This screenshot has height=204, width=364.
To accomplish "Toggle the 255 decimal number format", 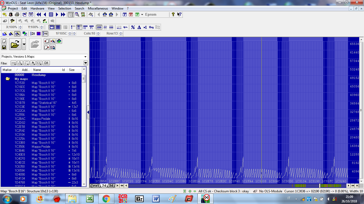I will [x=99, y=27].
